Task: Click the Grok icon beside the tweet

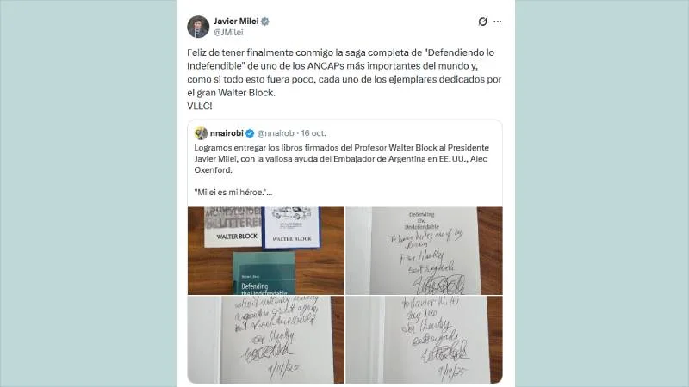Action: 482,21
